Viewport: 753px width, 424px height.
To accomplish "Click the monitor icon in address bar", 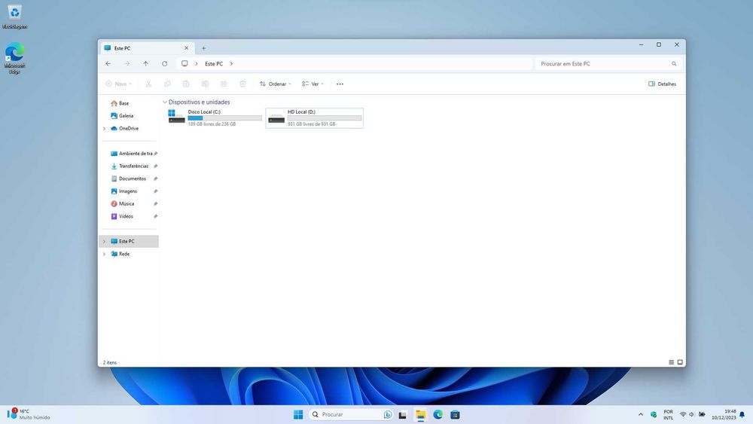I will coord(184,63).
